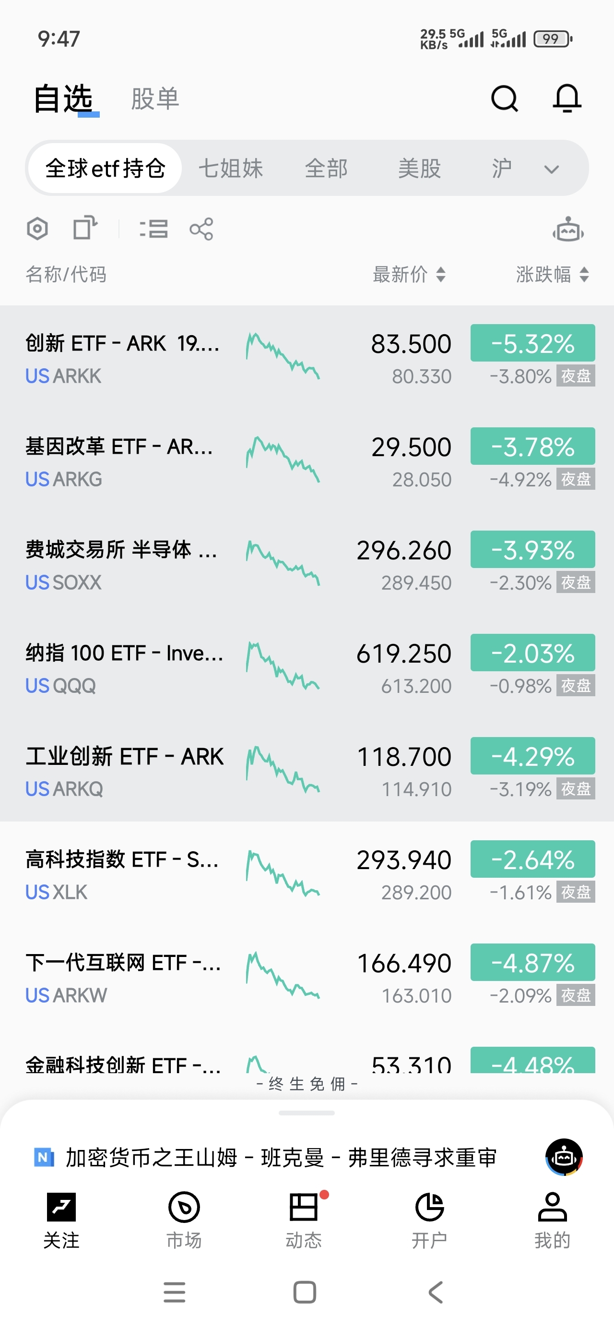Tap the round AI chatbot avatar
614x1331 pixels.
(564, 1157)
